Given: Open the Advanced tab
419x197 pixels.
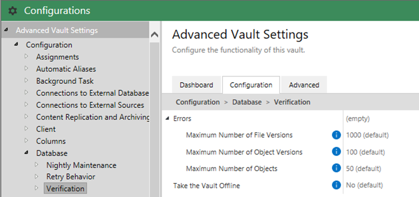Looking at the screenshot, I should 304,85.
